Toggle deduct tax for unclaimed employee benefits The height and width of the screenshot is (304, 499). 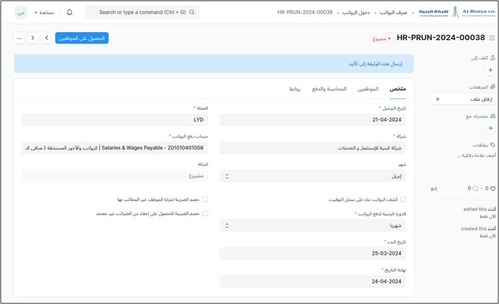(x=205, y=199)
